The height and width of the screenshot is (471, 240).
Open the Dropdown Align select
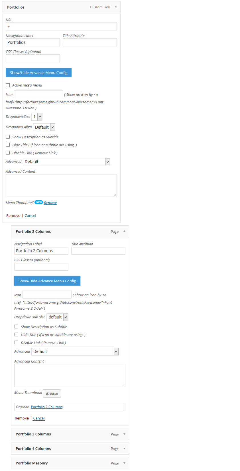tap(44, 127)
